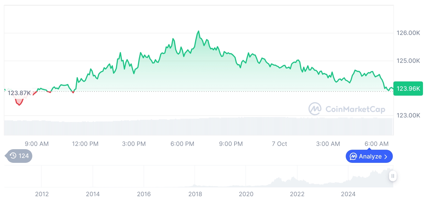Viewport: 429px width, 200px height.
Task: Expand the Analyze chevron arrow
Action: [x=386, y=157]
